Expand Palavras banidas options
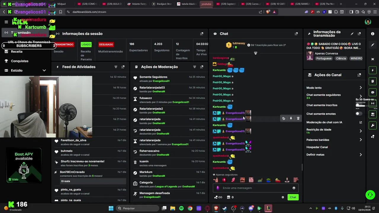379x213 pixels. 361,140
